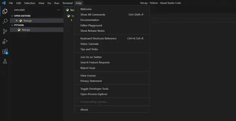Viewport: 236px width, 121px height.
Task: Choose Search Feature Requests
Action: [112, 63]
